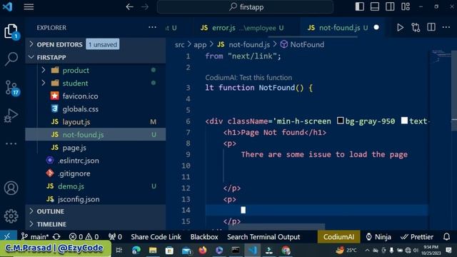Viewport: 457px width, 257px height.
Task: Open notifications bell in status bar
Action: tap(446, 236)
